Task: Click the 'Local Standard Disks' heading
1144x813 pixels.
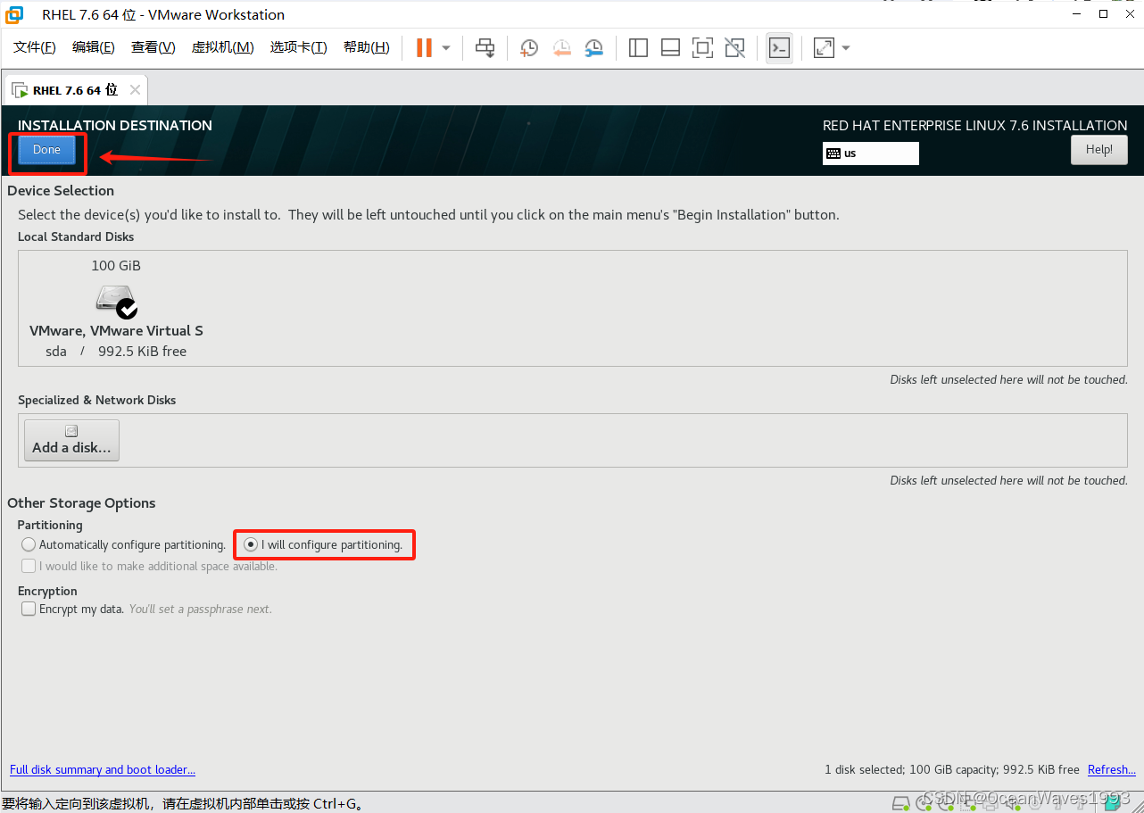Action: pyautogui.click(x=76, y=236)
